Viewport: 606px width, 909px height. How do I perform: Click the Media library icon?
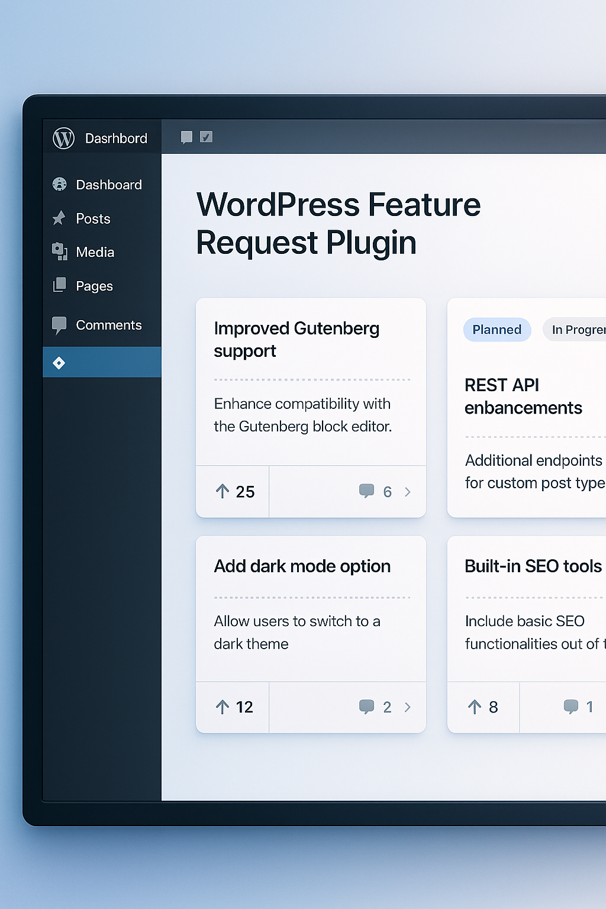59,252
